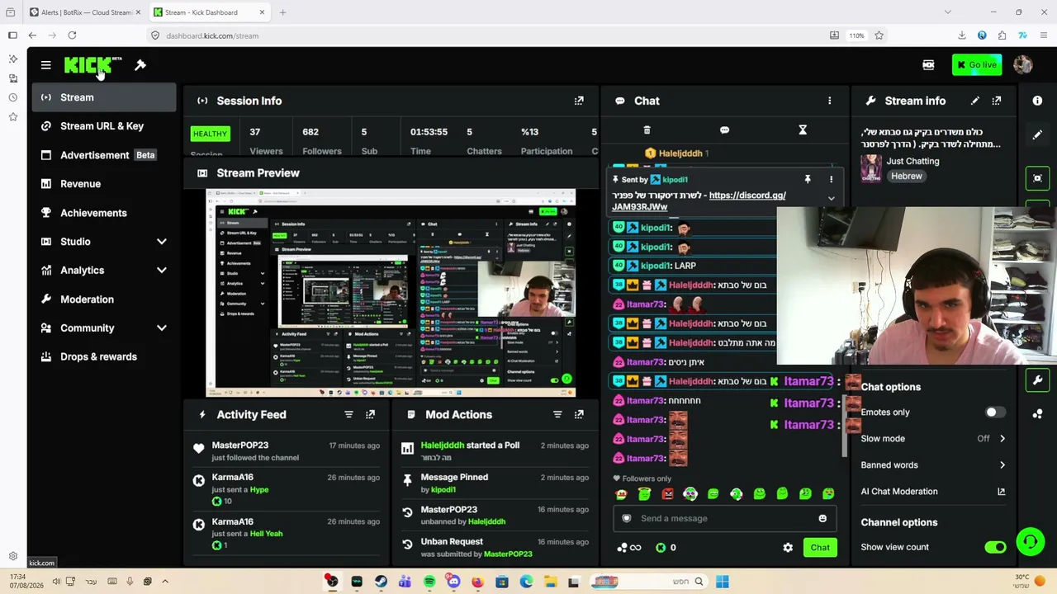Click the info icon in right sidebar
1057x594 pixels.
point(1037,101)
